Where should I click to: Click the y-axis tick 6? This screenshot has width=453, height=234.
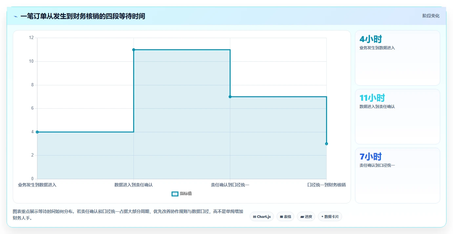(32, 108)
